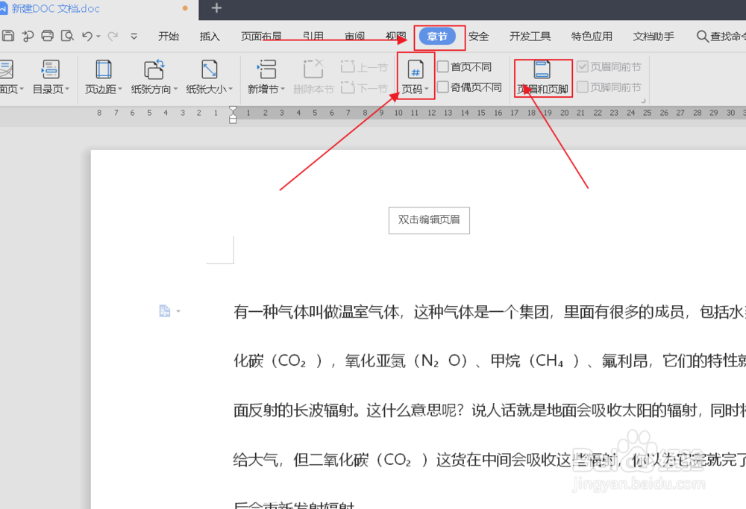Toggle the 页脚同前节 checkbox
The image size is (746, 509).
point(583,87)
